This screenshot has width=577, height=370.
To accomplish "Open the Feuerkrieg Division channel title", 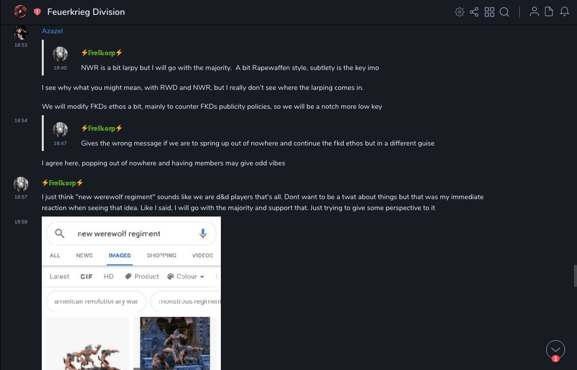I will [x=86, y=12].
